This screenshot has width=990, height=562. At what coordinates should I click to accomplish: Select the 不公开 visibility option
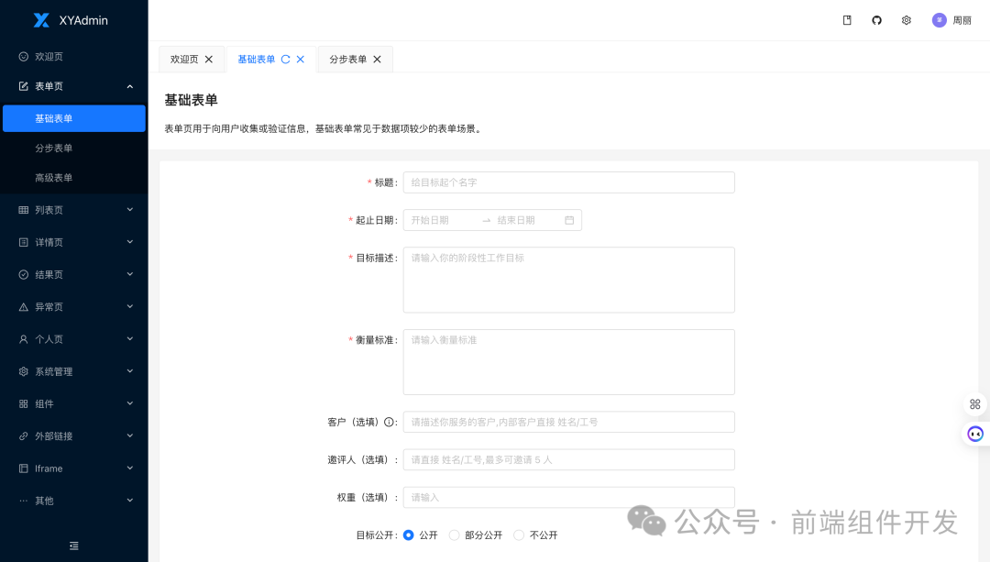[x=519, y=534]
